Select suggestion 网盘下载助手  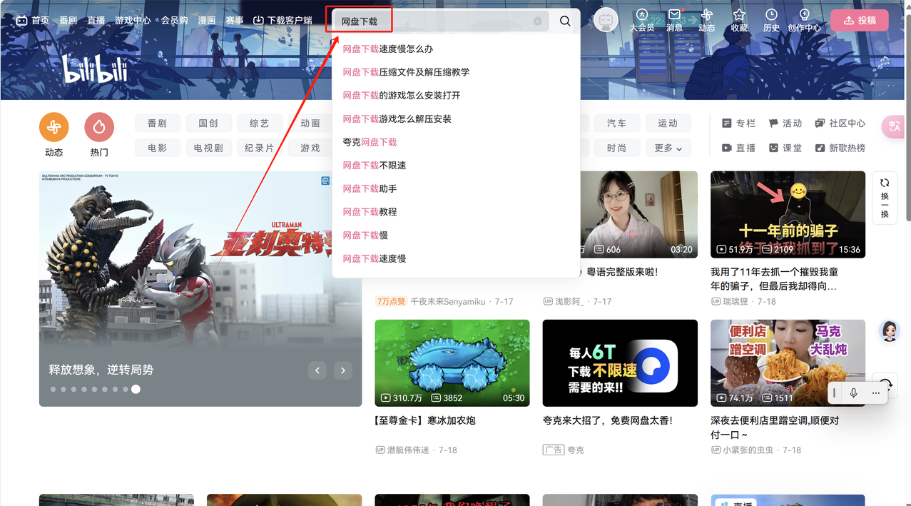click(370, 188)
